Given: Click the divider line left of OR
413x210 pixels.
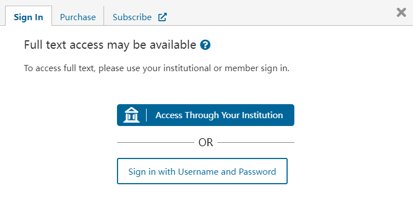Looking at the screenshot, I should [x=156, y=143].
